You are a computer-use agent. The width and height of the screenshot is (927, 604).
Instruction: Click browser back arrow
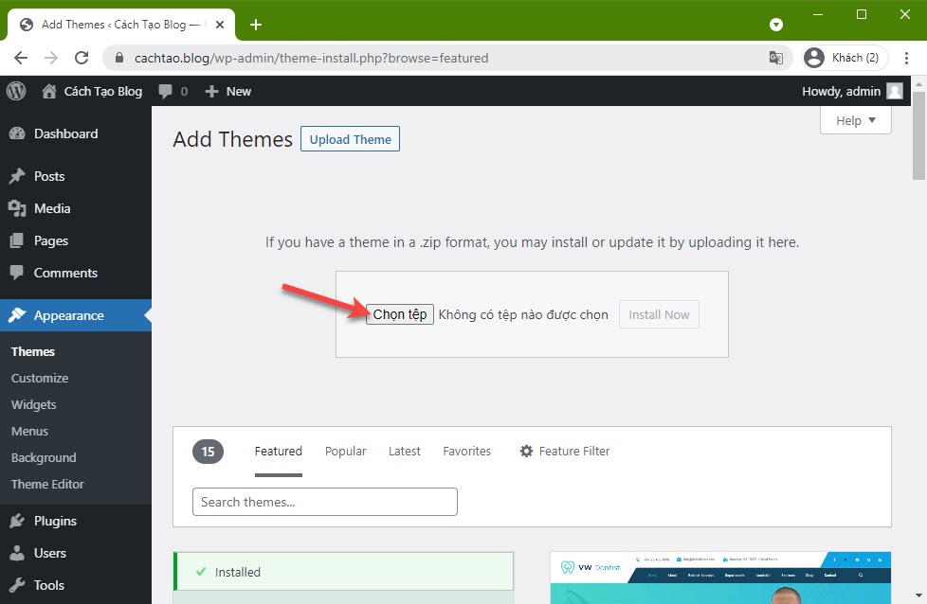[21, 58]
